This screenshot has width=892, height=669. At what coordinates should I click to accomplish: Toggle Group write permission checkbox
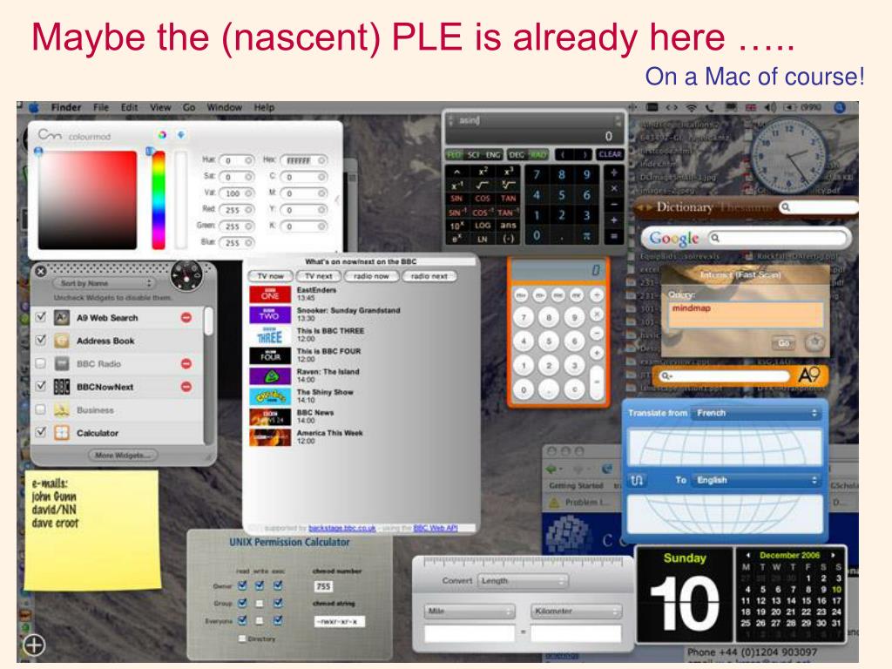260,603
